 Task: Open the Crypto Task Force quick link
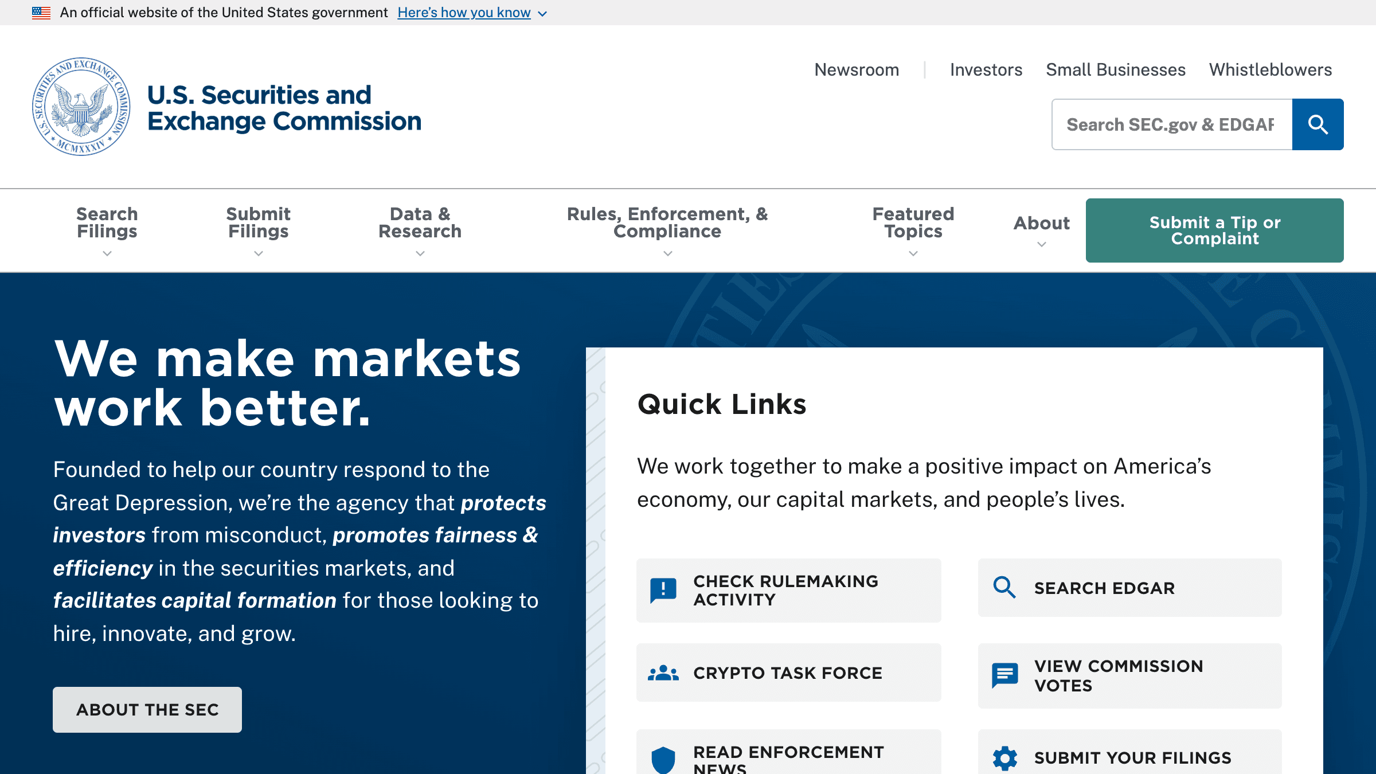tap(789, 673)
